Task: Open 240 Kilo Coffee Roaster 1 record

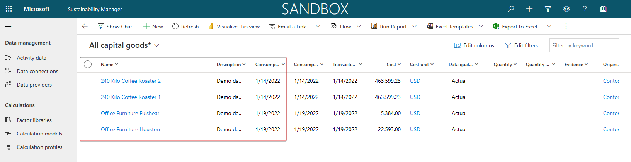Action: click(131, 97)
